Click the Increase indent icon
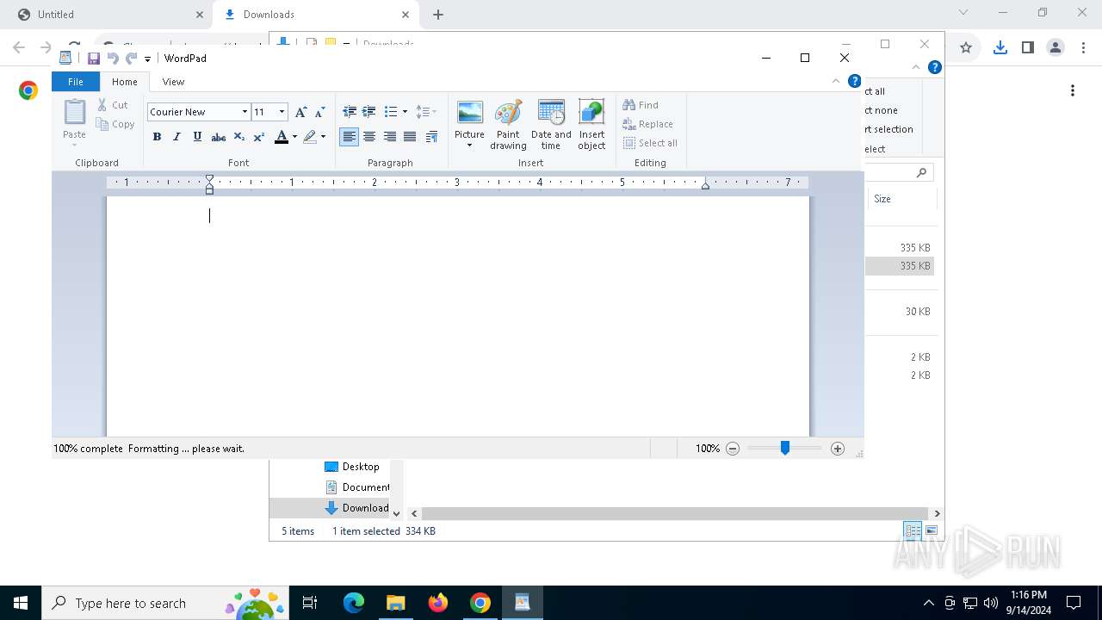 click(368, 112)
